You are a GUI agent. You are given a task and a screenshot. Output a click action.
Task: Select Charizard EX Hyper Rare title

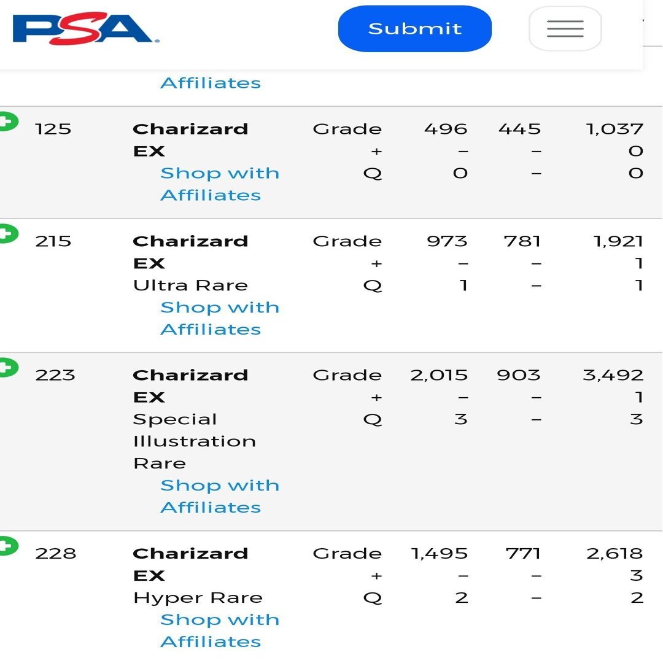[198, 575]
